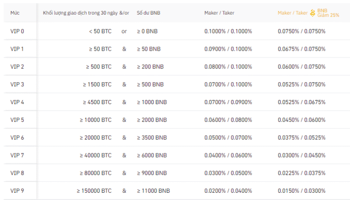Click the VIP 2 level label

coord(17,67)
